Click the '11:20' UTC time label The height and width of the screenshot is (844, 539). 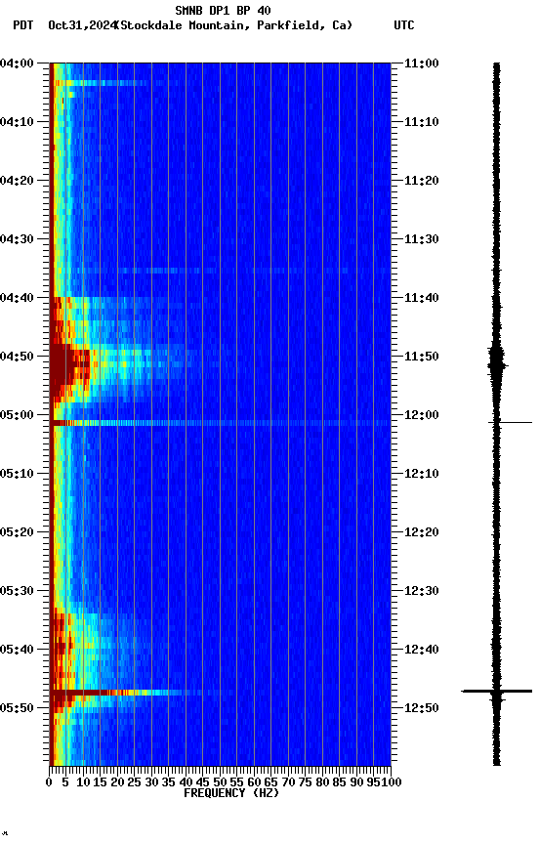click(x=422, y=181)
